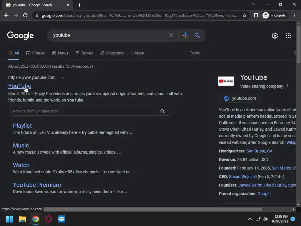Click the vertical scrollbar thumb
Viewport: 301px width, 226px height.
(298, 44)
